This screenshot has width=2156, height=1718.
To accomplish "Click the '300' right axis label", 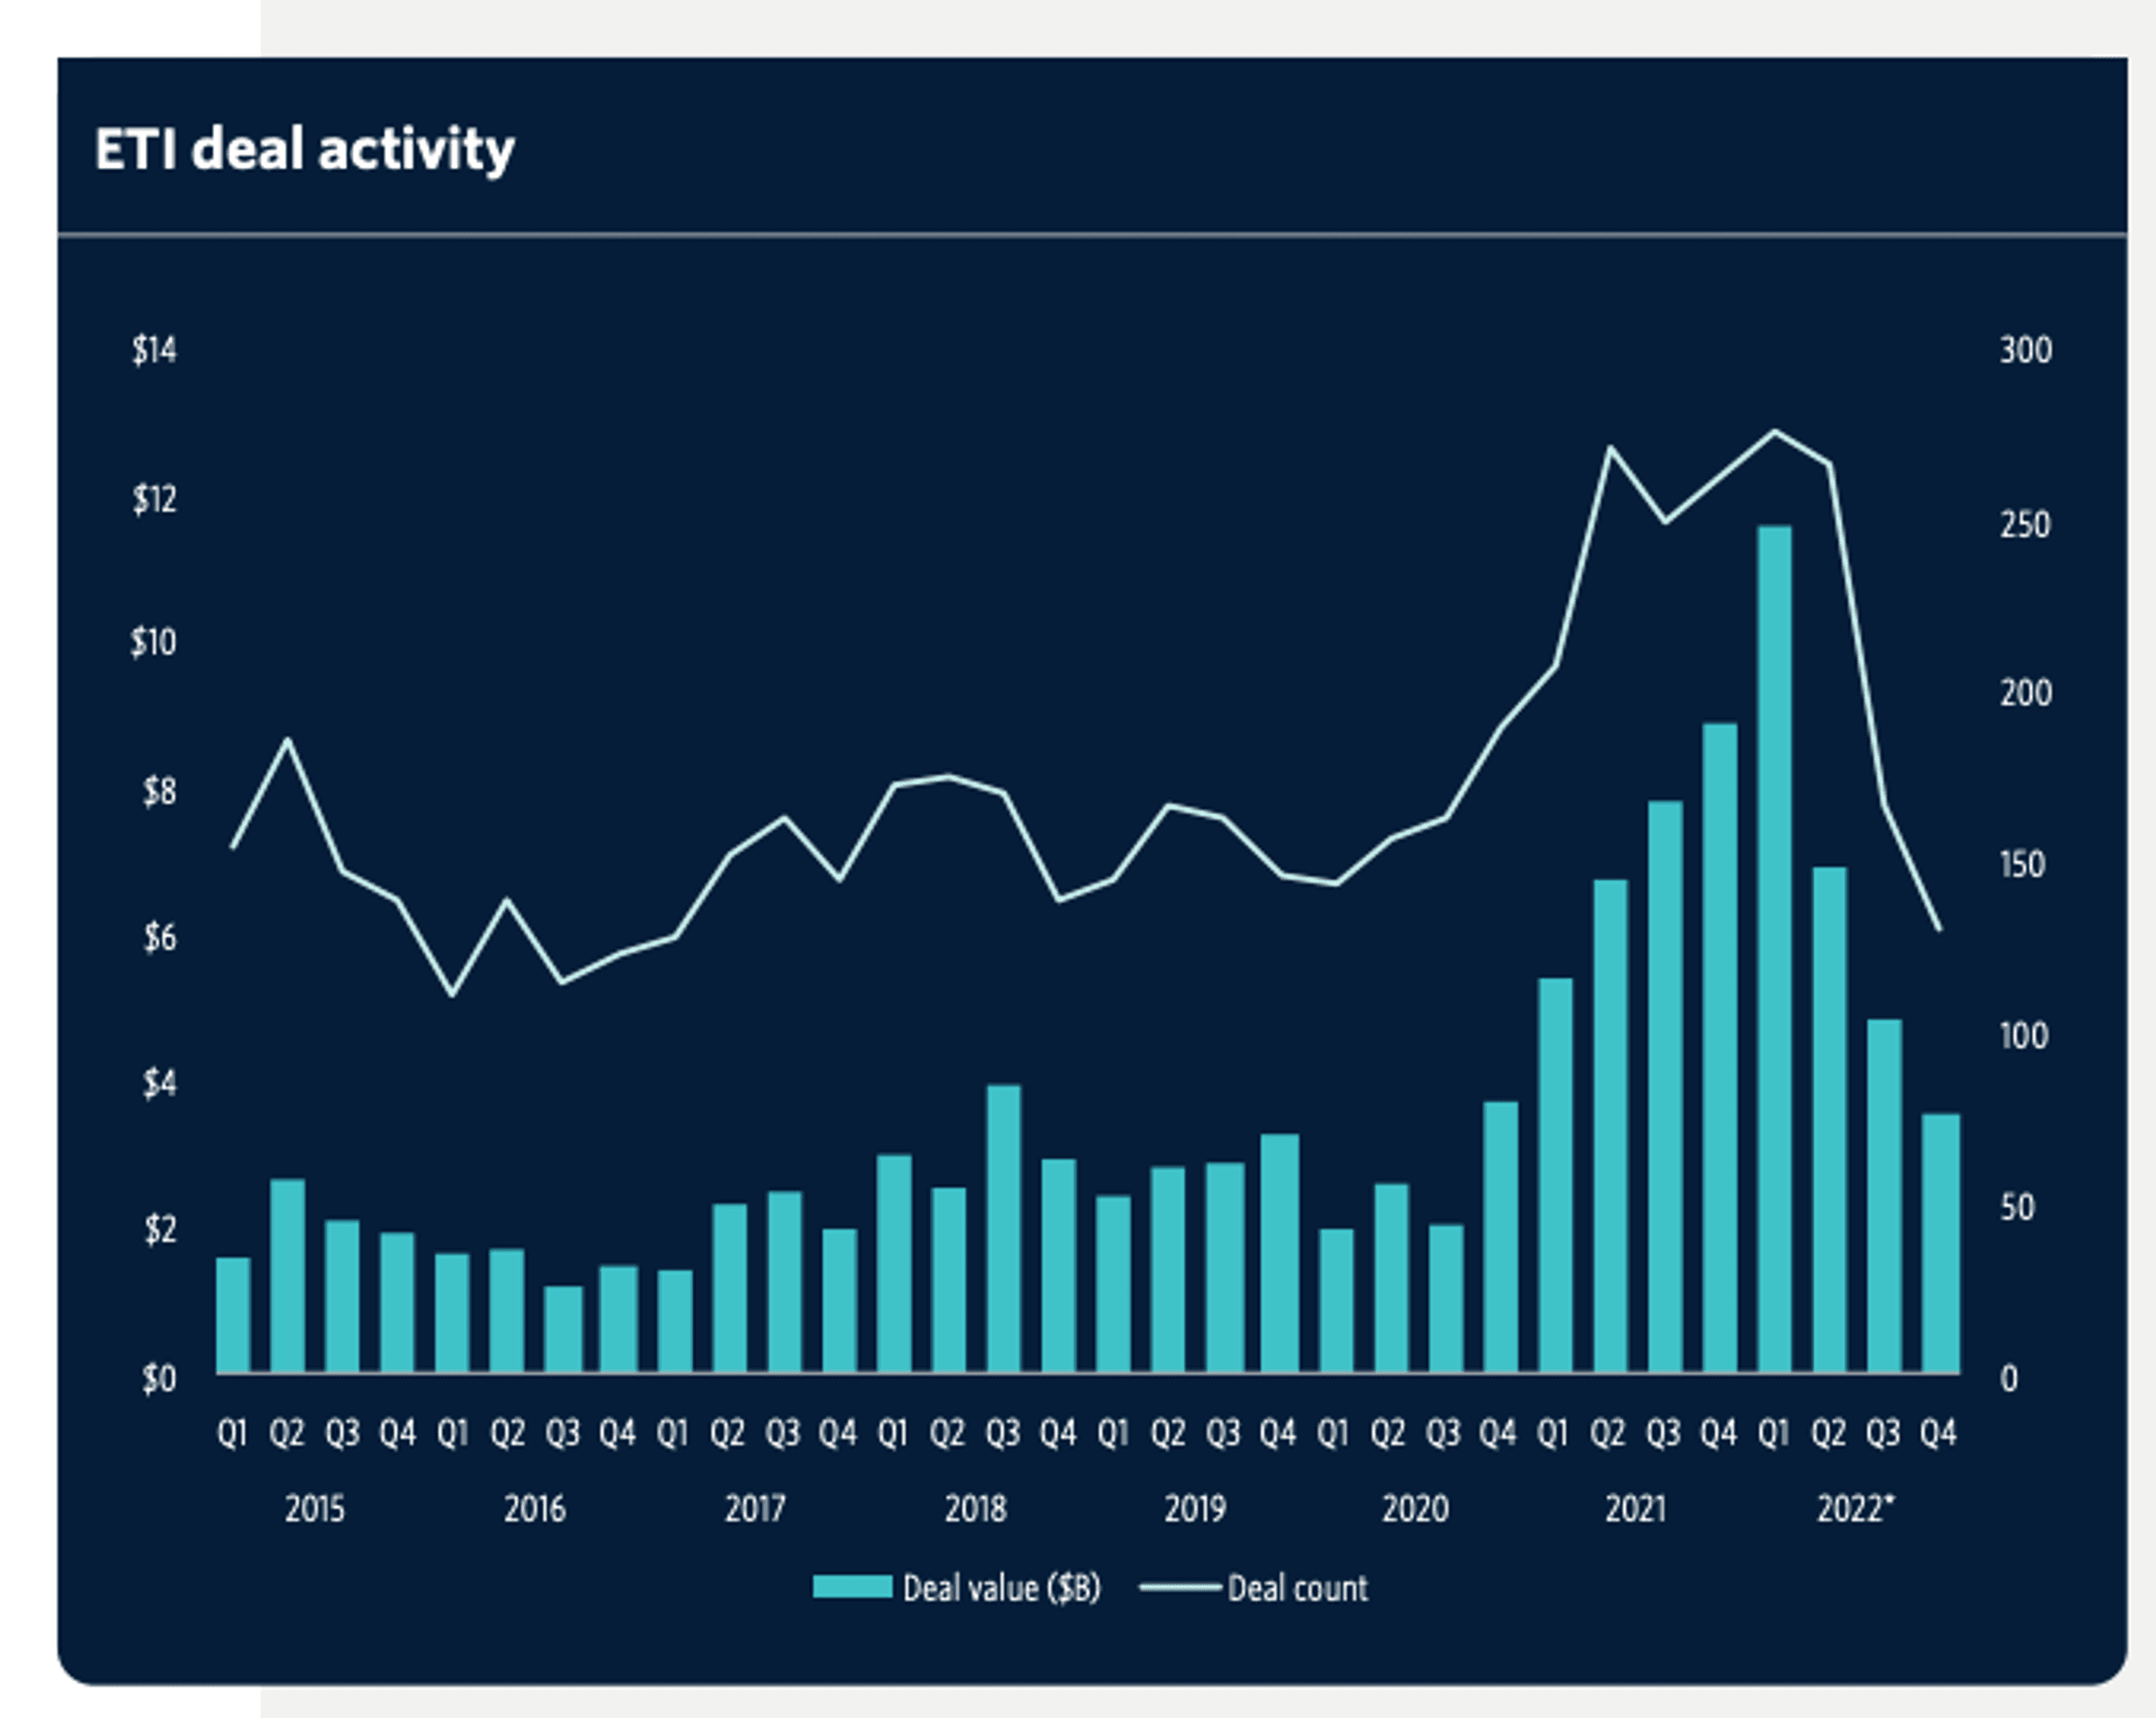I will point(2025,350).
